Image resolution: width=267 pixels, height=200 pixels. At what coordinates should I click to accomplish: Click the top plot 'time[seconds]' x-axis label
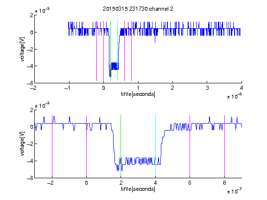pos(138,94)
